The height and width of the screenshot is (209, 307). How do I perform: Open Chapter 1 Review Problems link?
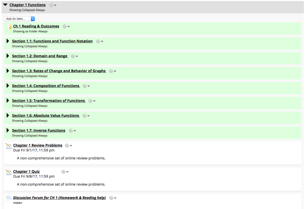(x=38, y=145)
